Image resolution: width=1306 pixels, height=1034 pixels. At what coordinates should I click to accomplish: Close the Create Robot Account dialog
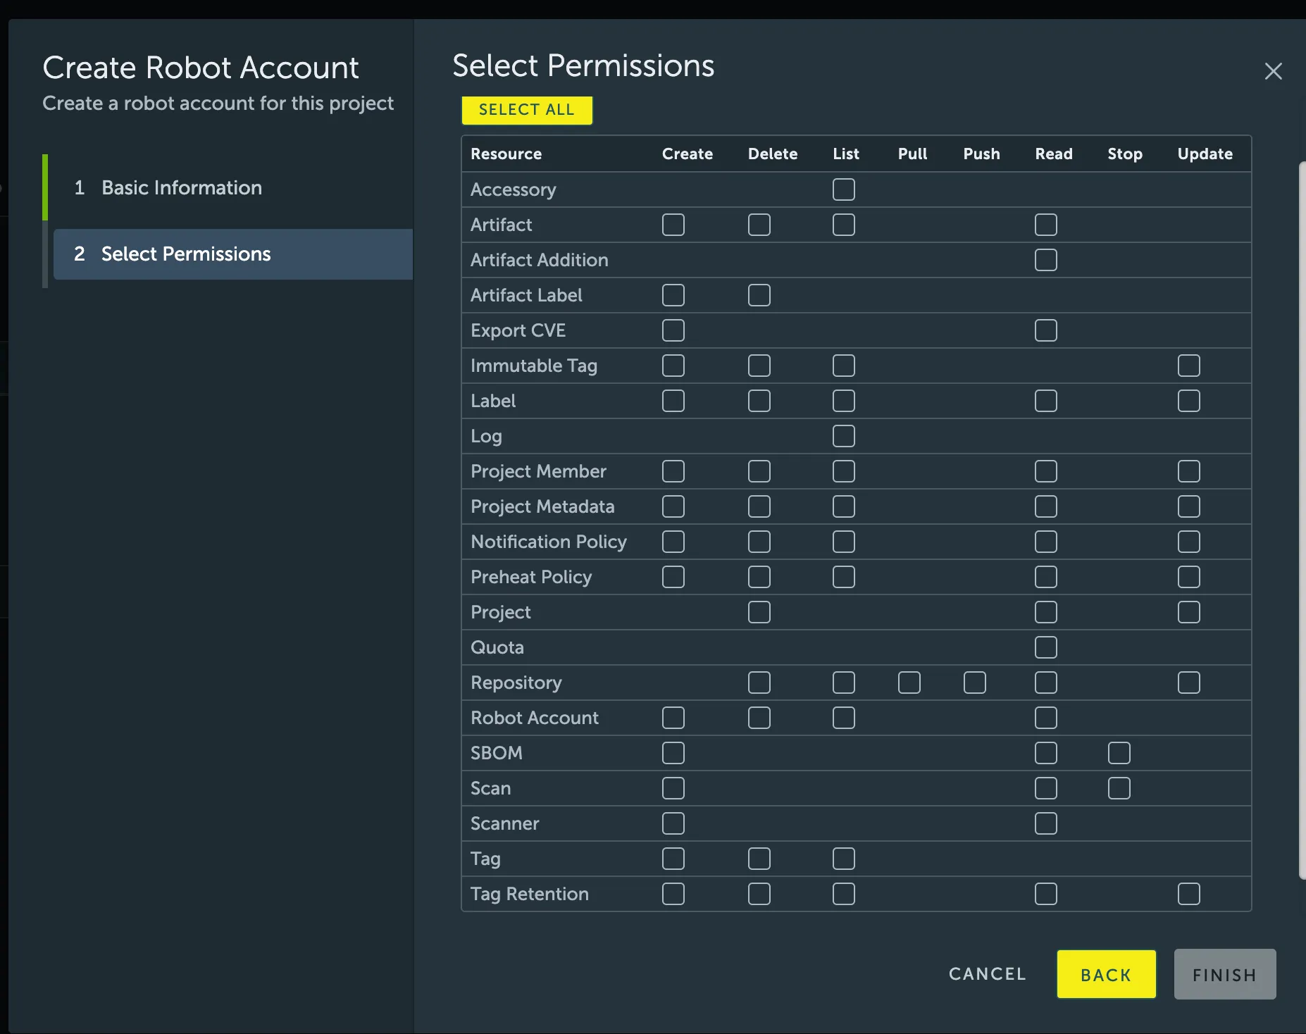click(x=1273, y=71)
